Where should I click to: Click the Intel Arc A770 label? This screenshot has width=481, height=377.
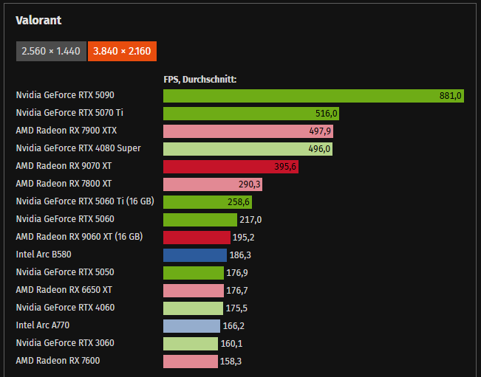43,325
